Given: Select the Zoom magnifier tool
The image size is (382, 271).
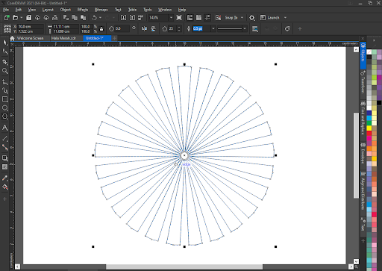Looking at the screenshot, I should pyautogui.click(x=4, y=71).
